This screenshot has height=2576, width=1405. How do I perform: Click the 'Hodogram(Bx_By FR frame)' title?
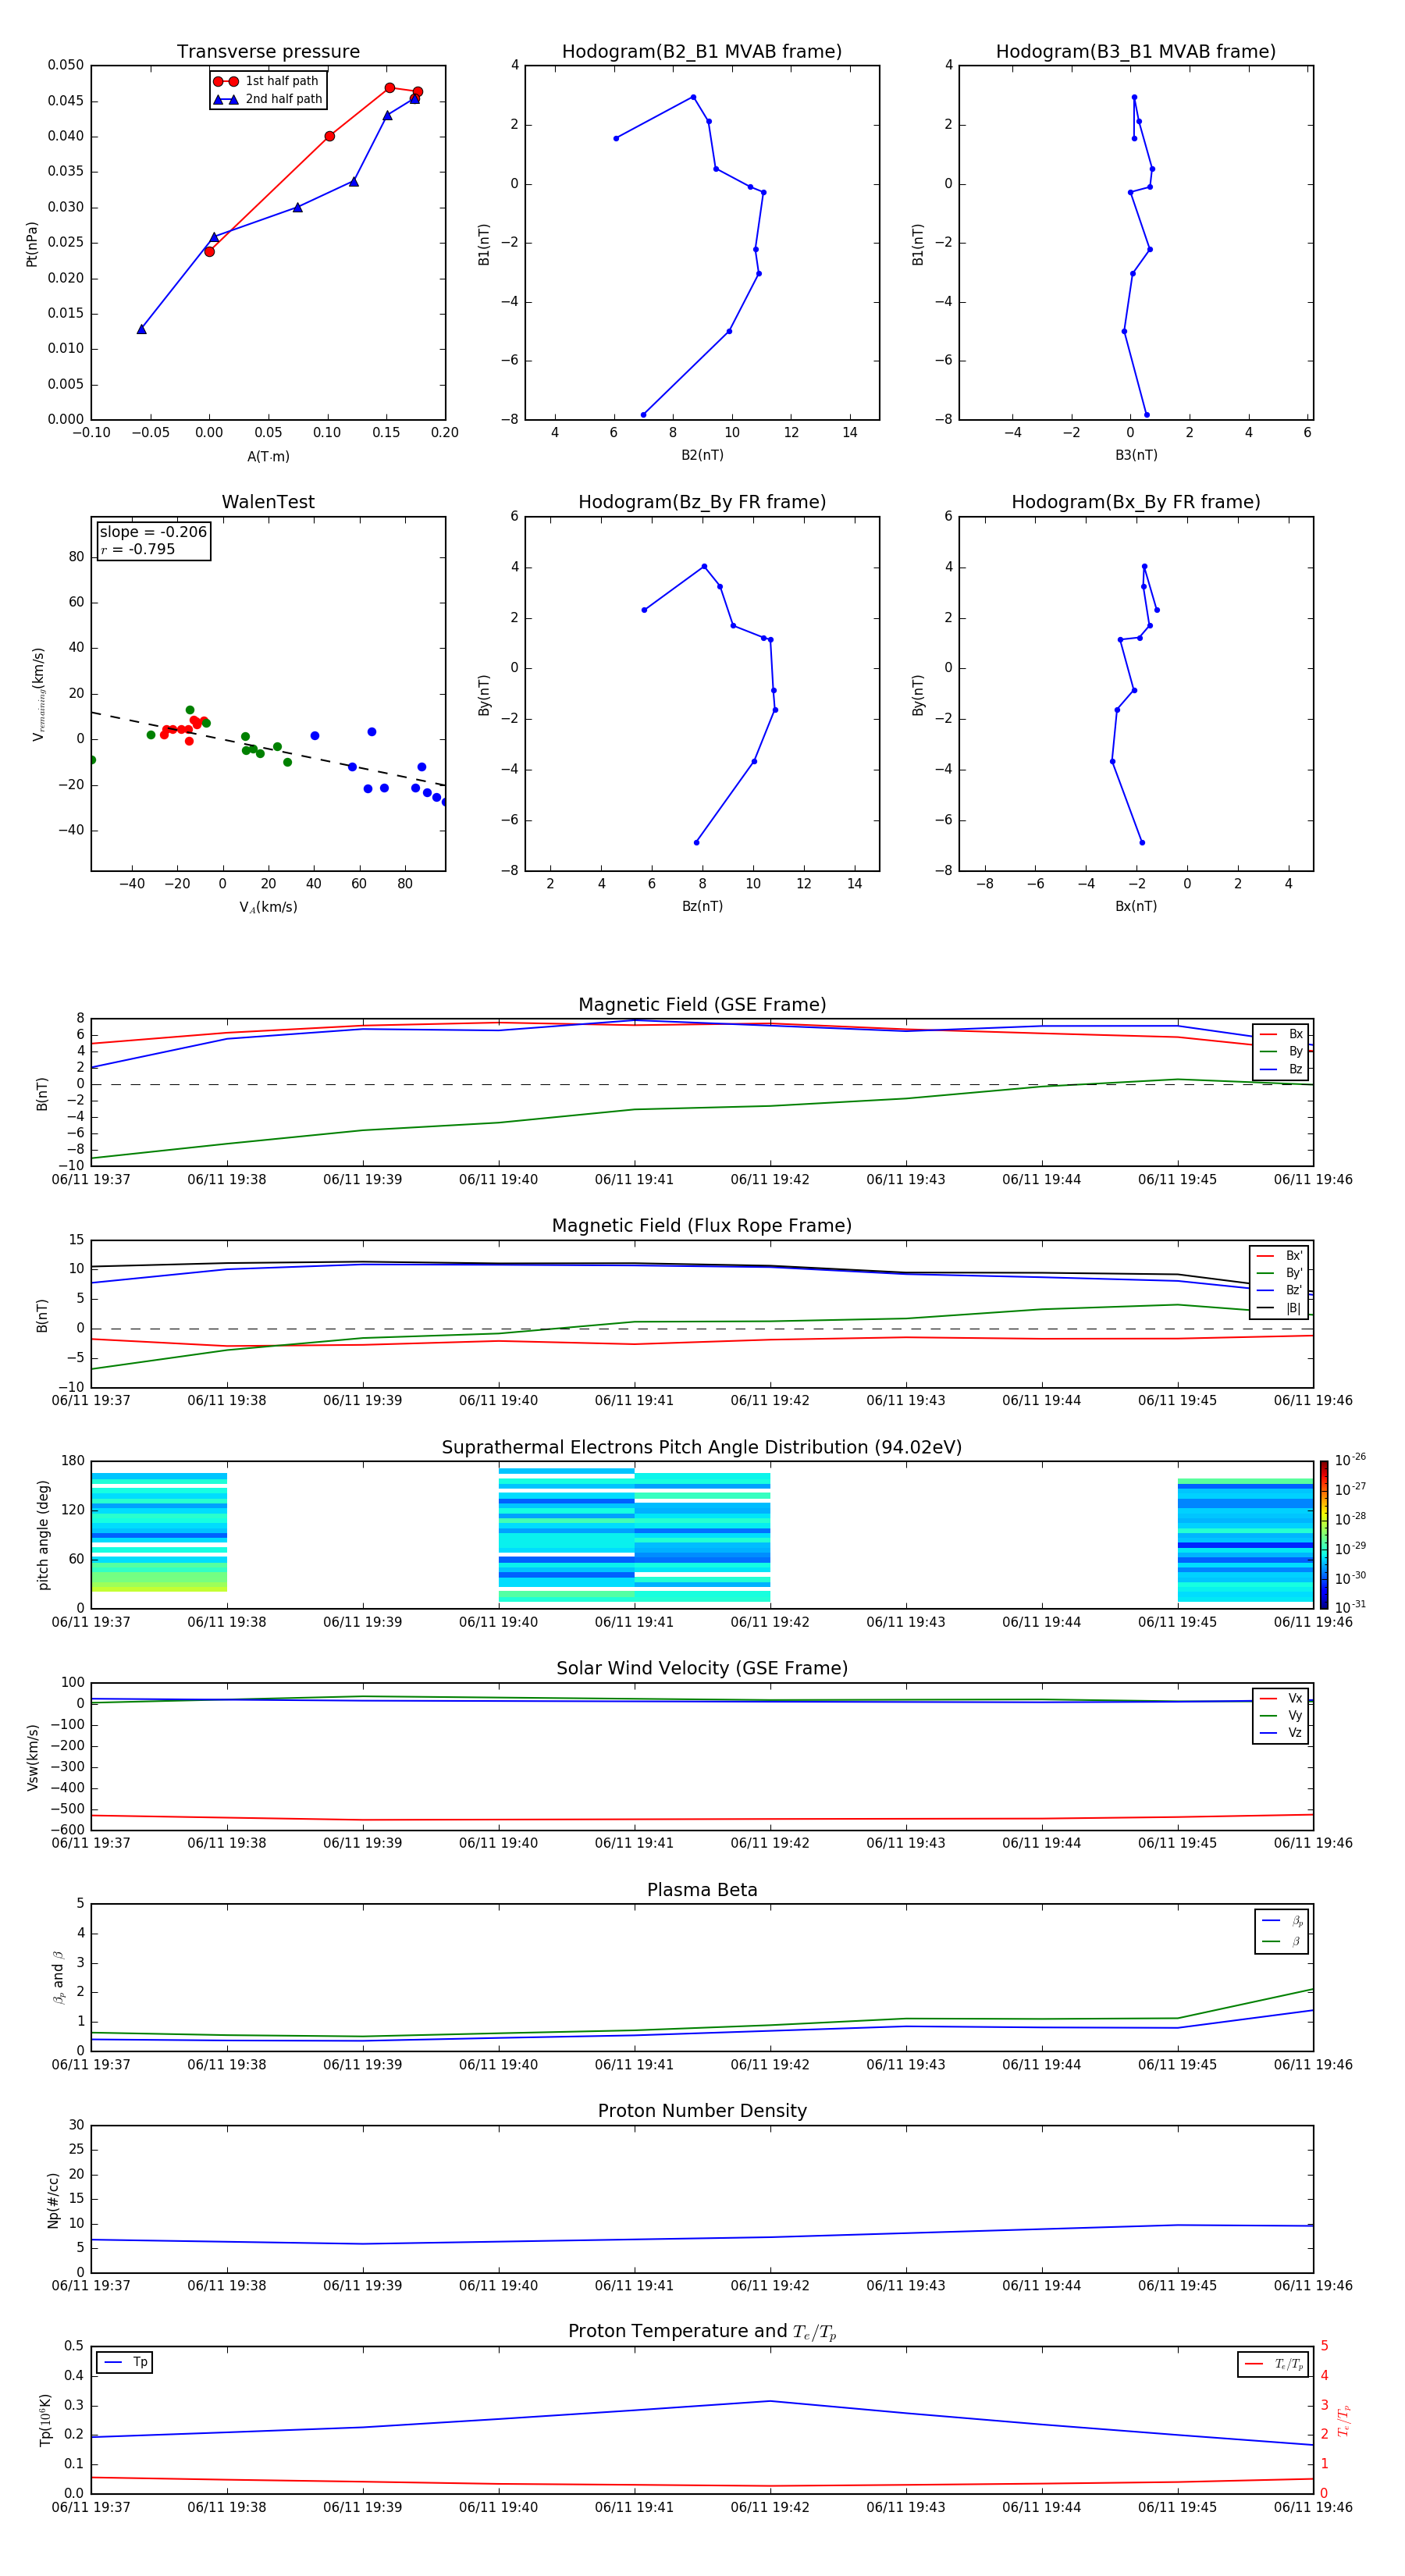(x=1136, y=502)
